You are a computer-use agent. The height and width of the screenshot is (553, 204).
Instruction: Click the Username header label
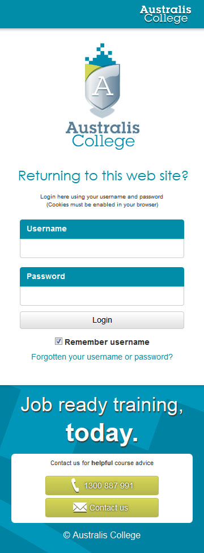tap(46, 229)
